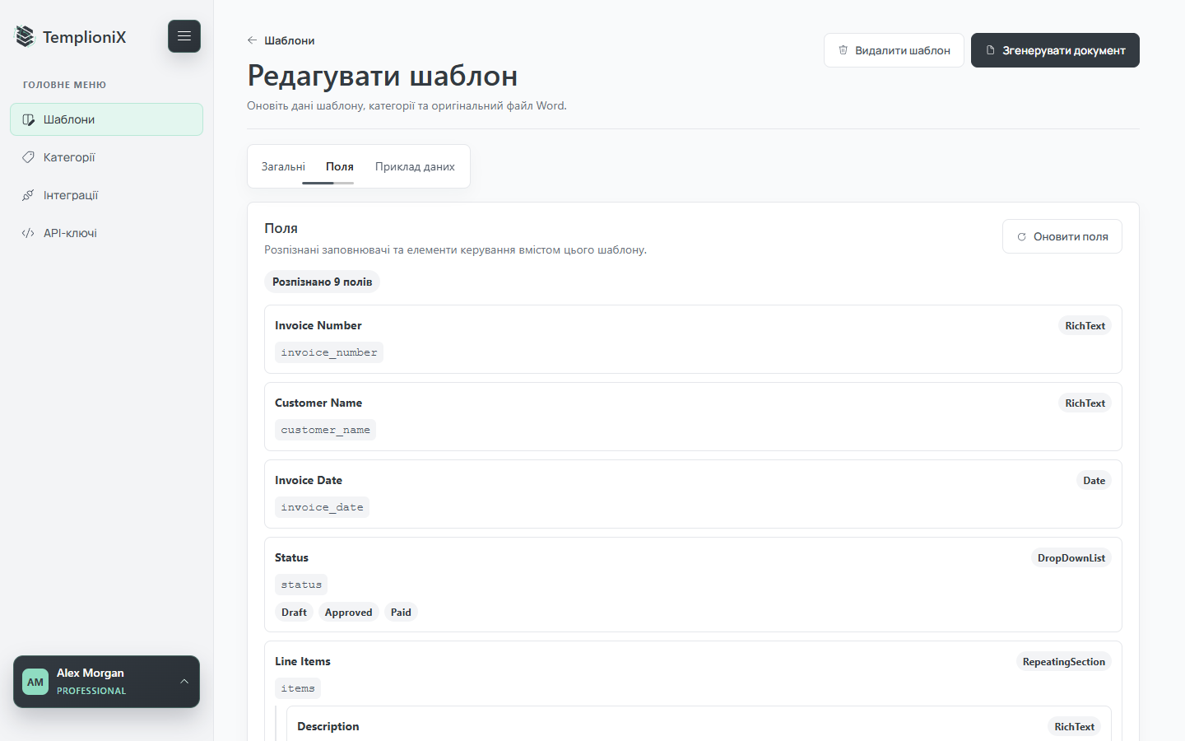Screen dimensions: 1185x741
Task: Click the Customer Name field title
Action: coord(318,403)
